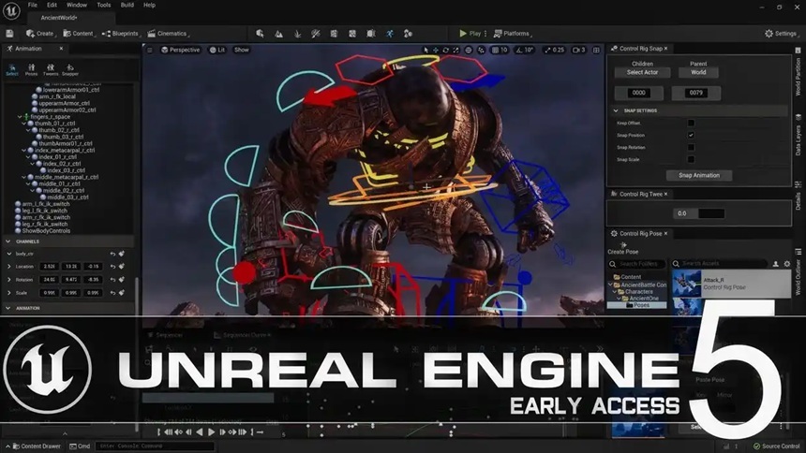
Task: Open the Cinematics dropdown
Action: tap(168, 34)
